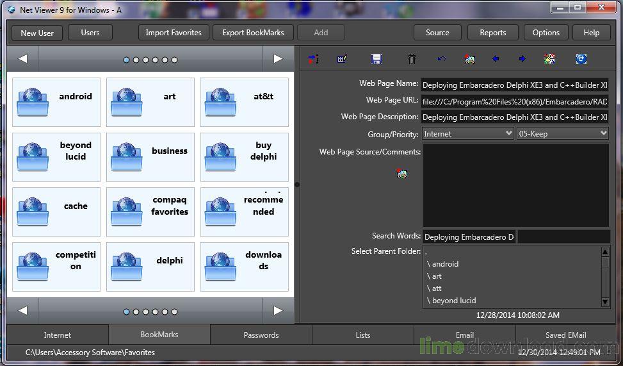The image size is (623, 366).
Task: Open the android favorites folder
Action: 56,103
